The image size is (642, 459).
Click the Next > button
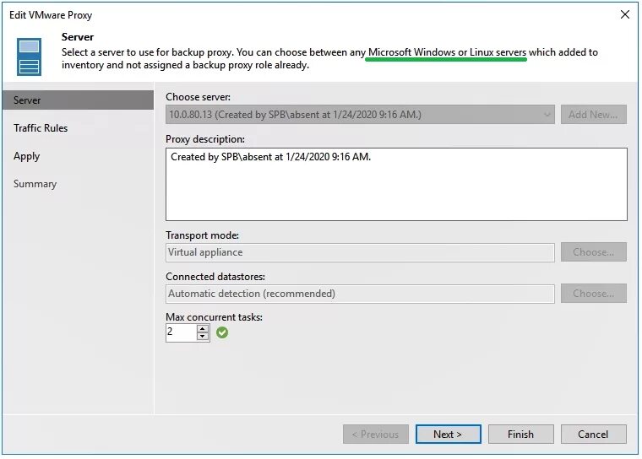point(448,434)
